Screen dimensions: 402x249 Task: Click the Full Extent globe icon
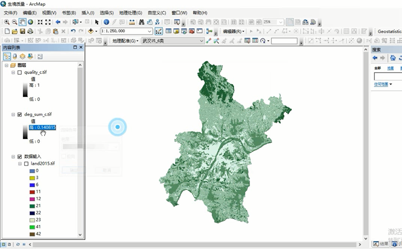tap(31, 22)
